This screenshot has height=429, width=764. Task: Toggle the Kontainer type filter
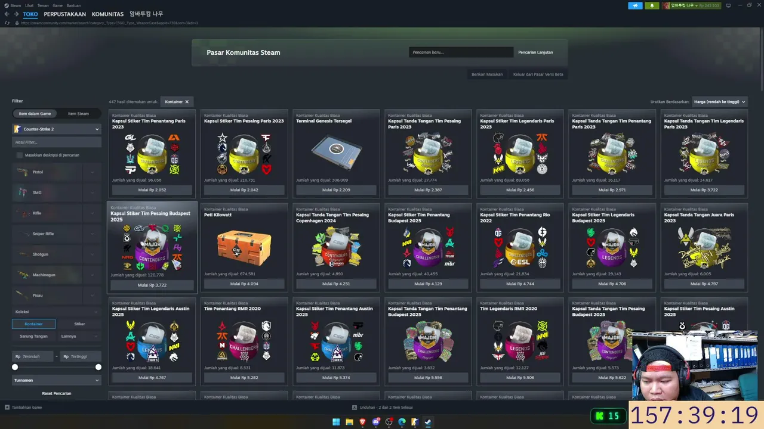(33, 324)
